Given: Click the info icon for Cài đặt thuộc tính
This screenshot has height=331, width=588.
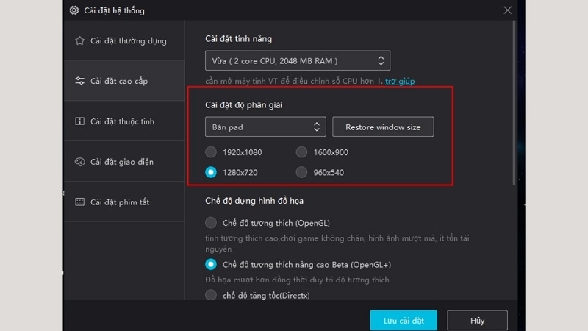Looking at the screenshot, I should [x=79, y=121].
